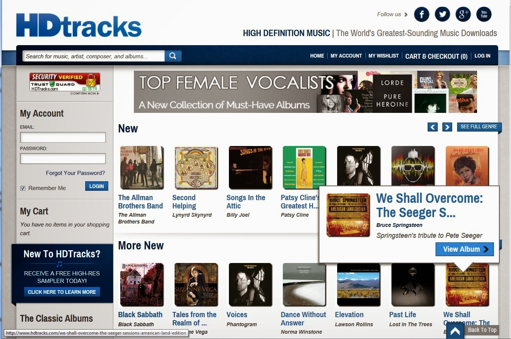Click the Back To Top arrow icon
511x339 pixels.
455,331
